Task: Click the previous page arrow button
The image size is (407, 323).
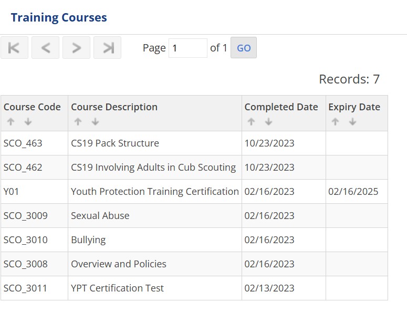Action: click(x=45, y=48)
